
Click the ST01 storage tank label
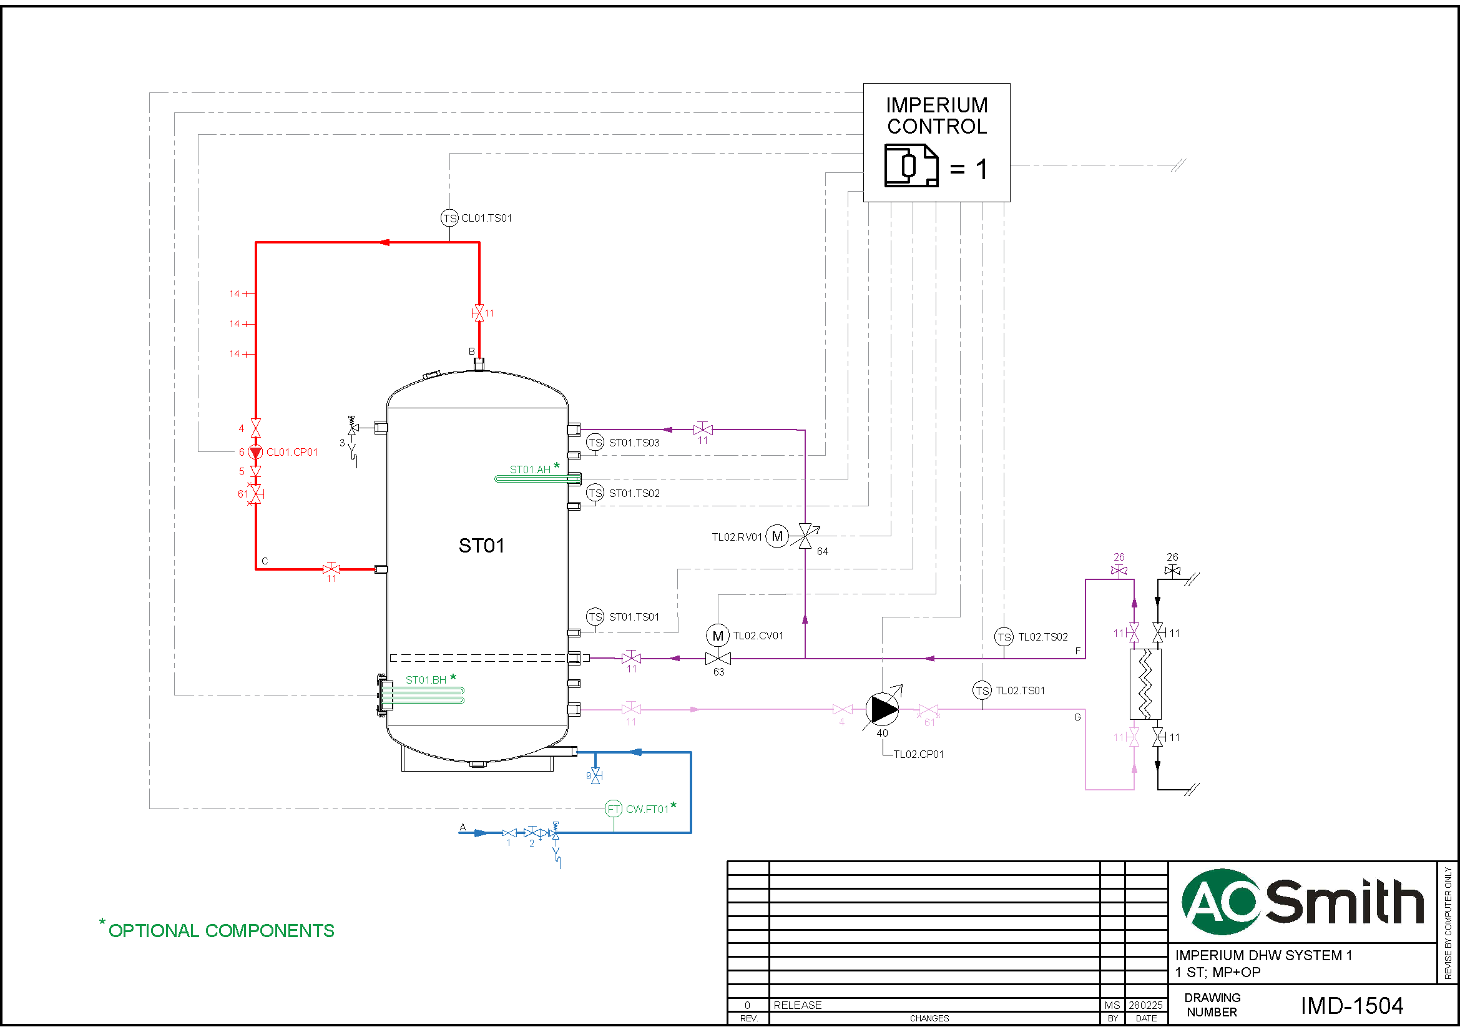481,546
